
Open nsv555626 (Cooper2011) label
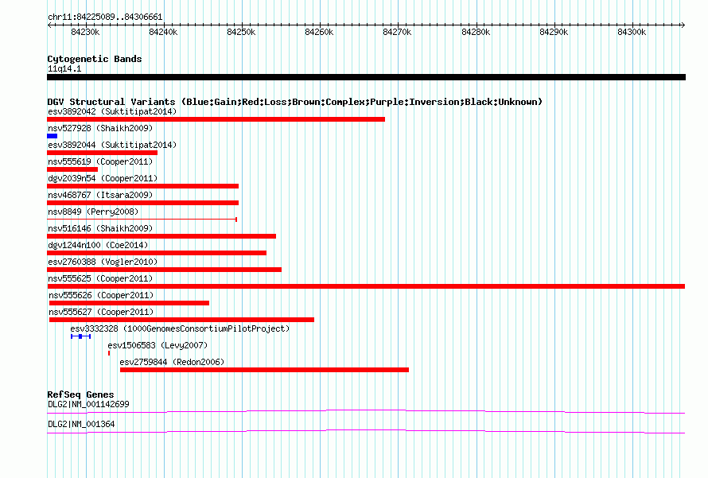101,295
